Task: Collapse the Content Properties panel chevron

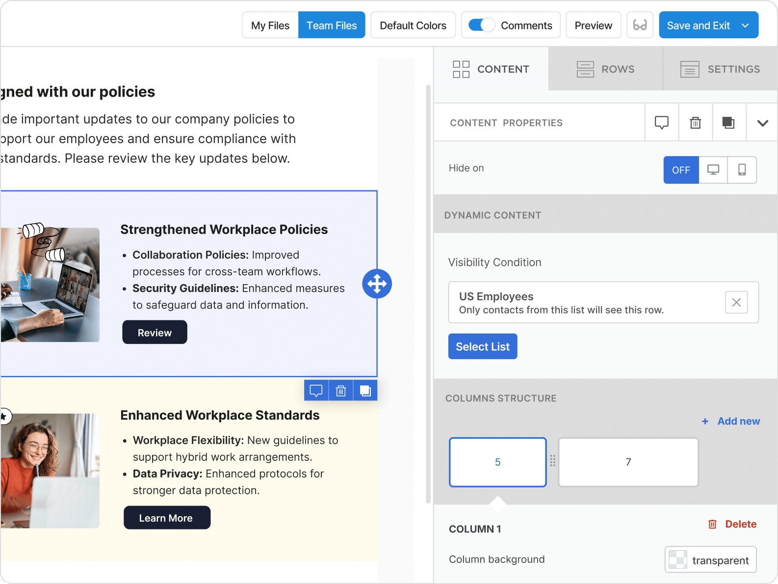Action: [762, 123]
